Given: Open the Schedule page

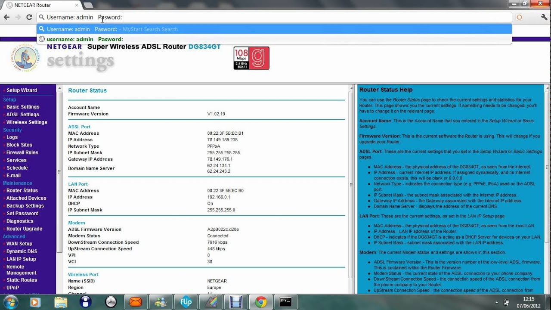Looking at the screenshot, I should 17,168.
